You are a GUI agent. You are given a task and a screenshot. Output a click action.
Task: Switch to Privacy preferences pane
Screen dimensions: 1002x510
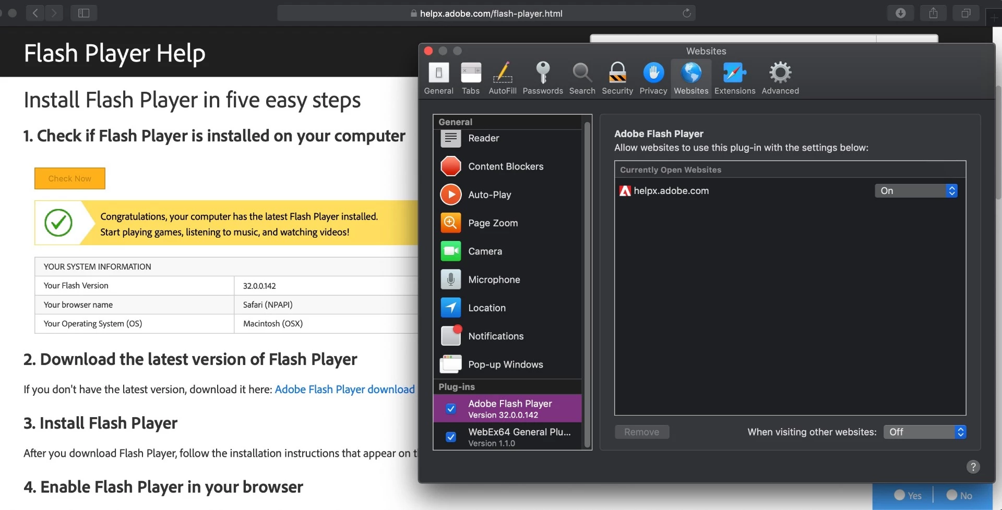[x=653, y=79]
